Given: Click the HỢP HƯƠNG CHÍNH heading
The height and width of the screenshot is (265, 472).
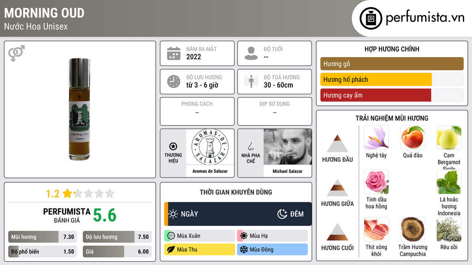Looking at the screenshot, I should 392,49.
